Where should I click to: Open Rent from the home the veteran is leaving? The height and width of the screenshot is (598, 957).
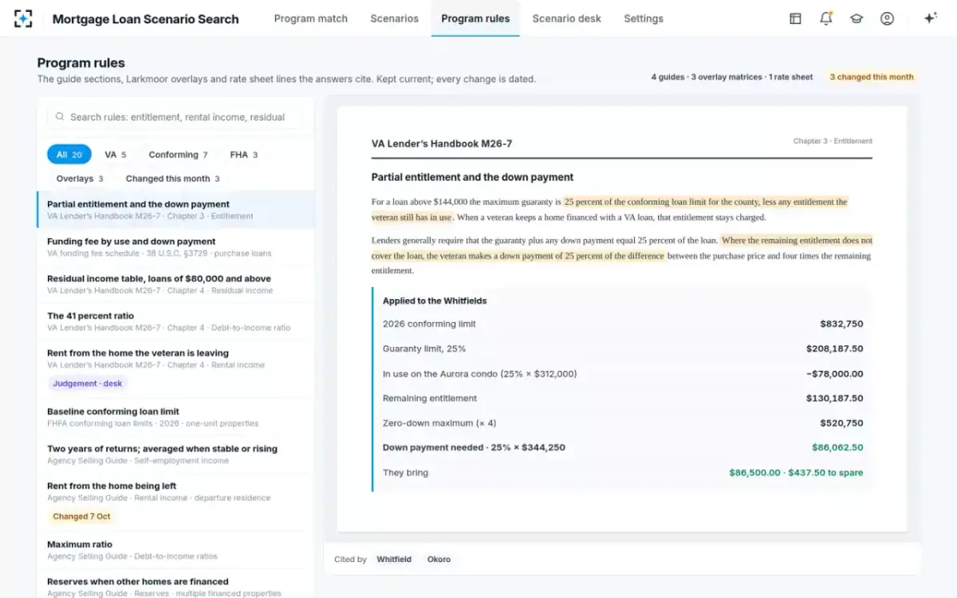click(x=175, y=369)
